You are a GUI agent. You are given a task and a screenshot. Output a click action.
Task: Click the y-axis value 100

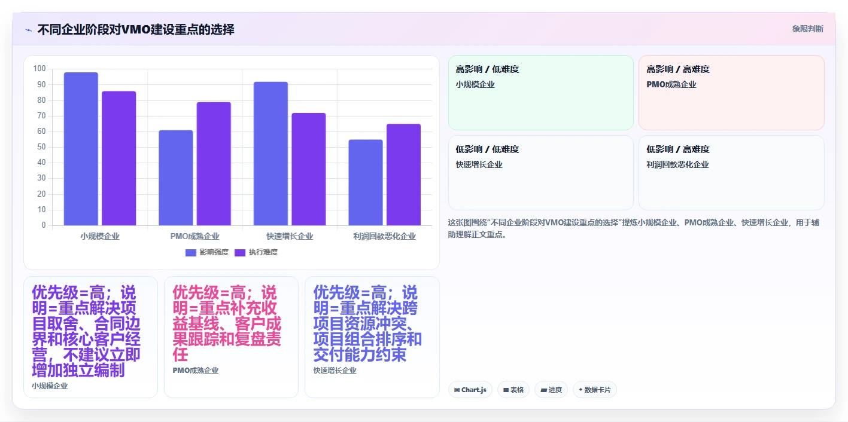click(39, 69)
